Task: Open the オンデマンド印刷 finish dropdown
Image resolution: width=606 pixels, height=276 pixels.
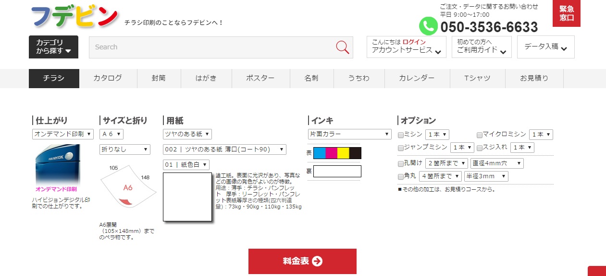Action: click(x=63, y=134)
